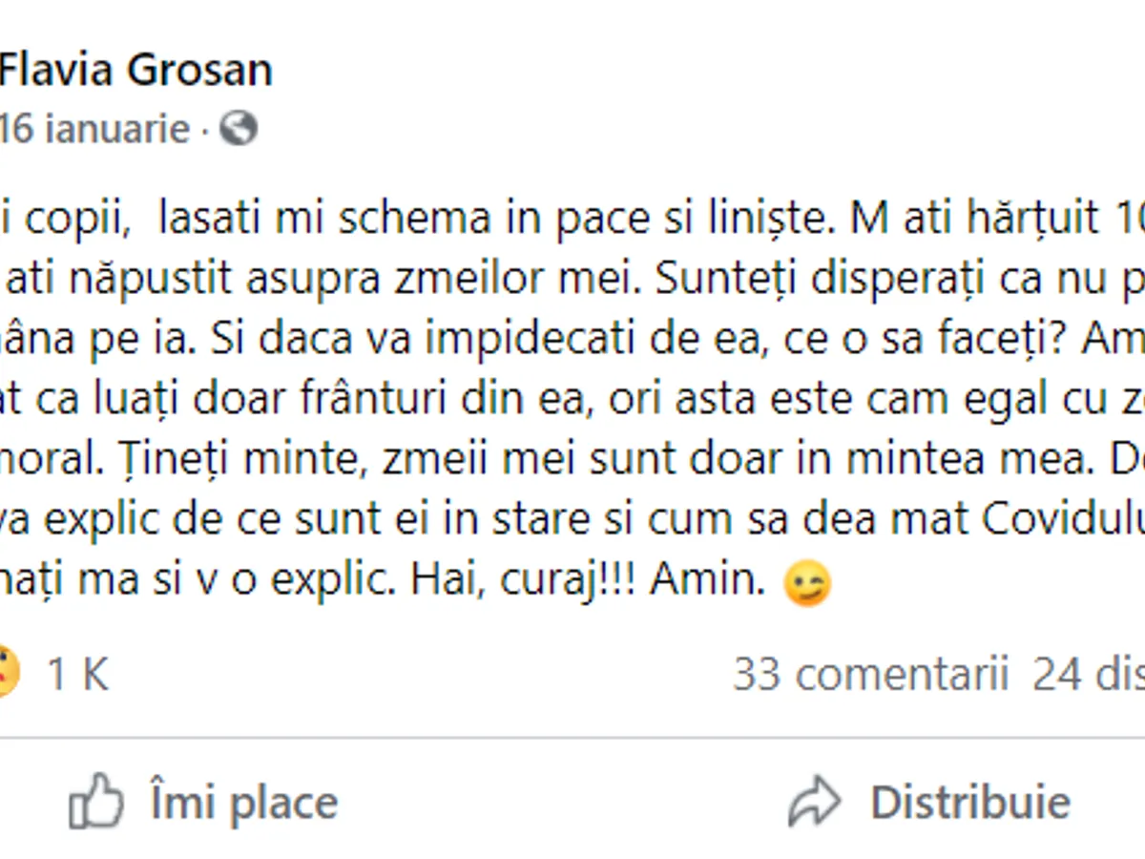Click the globe public audience icon
This screenshot has height=859, width=1145.
click(x=239, y=128)
